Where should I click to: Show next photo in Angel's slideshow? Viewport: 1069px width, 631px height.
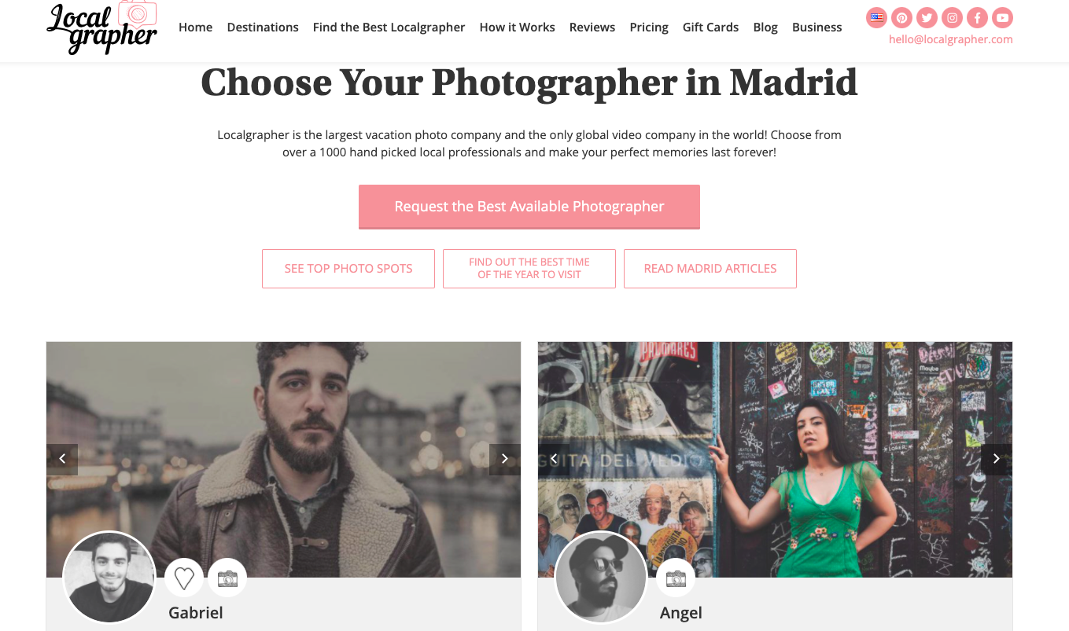tap(997, 460)
